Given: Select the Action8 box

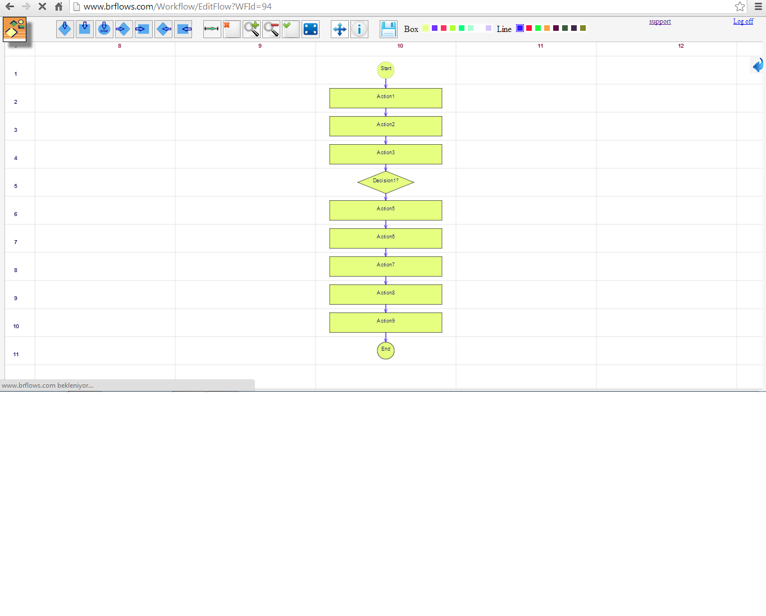Looking at the screenshot, I should (386, 295).
